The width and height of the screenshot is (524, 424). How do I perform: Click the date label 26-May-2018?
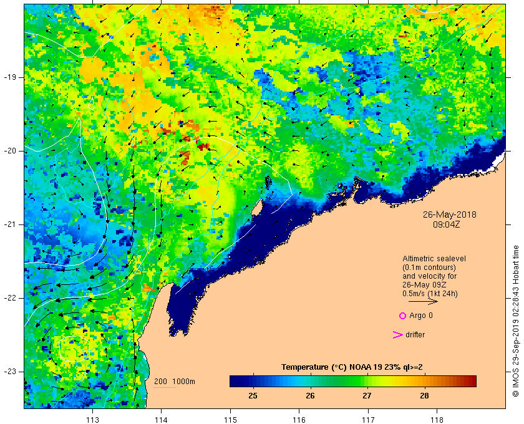pyautogui.click(x=450, y=214)
